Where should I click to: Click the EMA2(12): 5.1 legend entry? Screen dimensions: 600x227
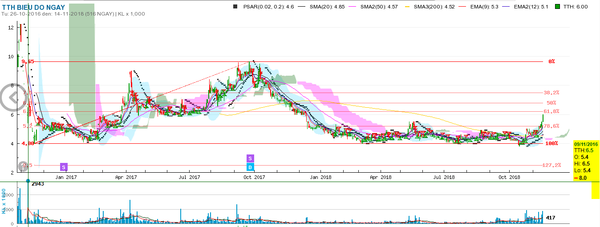[x=530, y=7]
